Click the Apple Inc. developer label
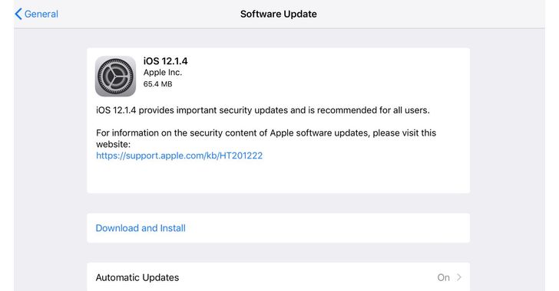The width and height of the screenshot is (559, 291). coord(163,72)
